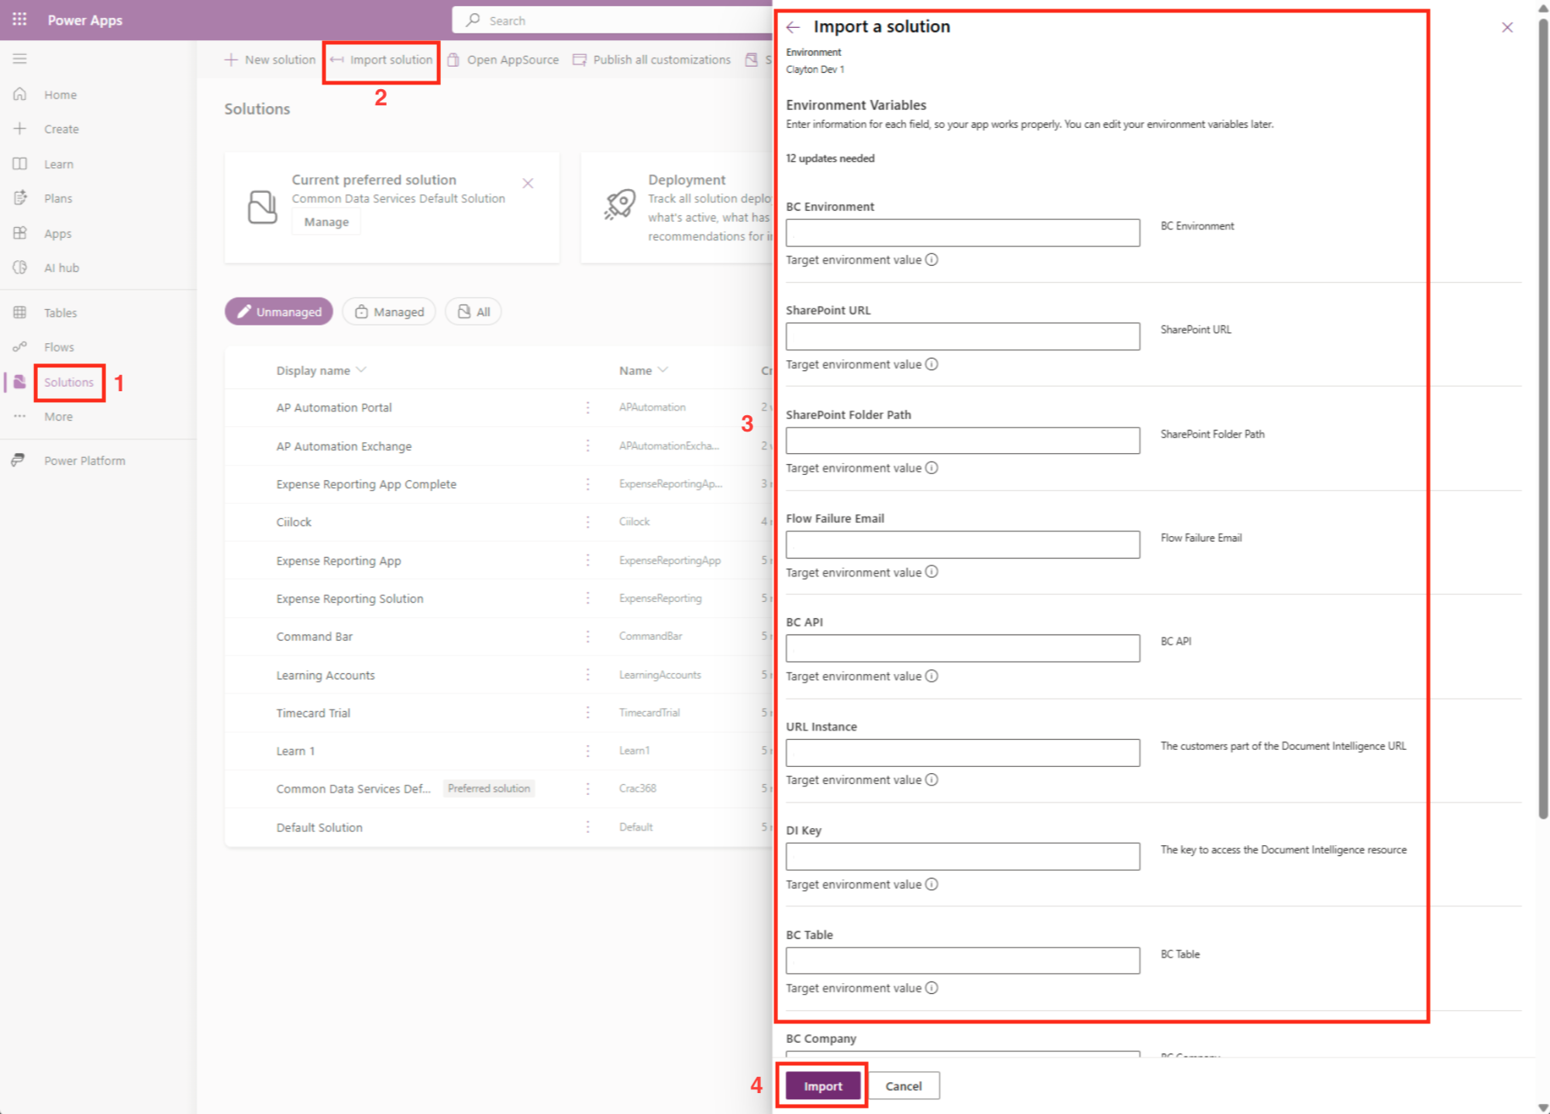Click the info icon under SharePoint URL field
The image size is (1550, 1114).
point(932,364)
